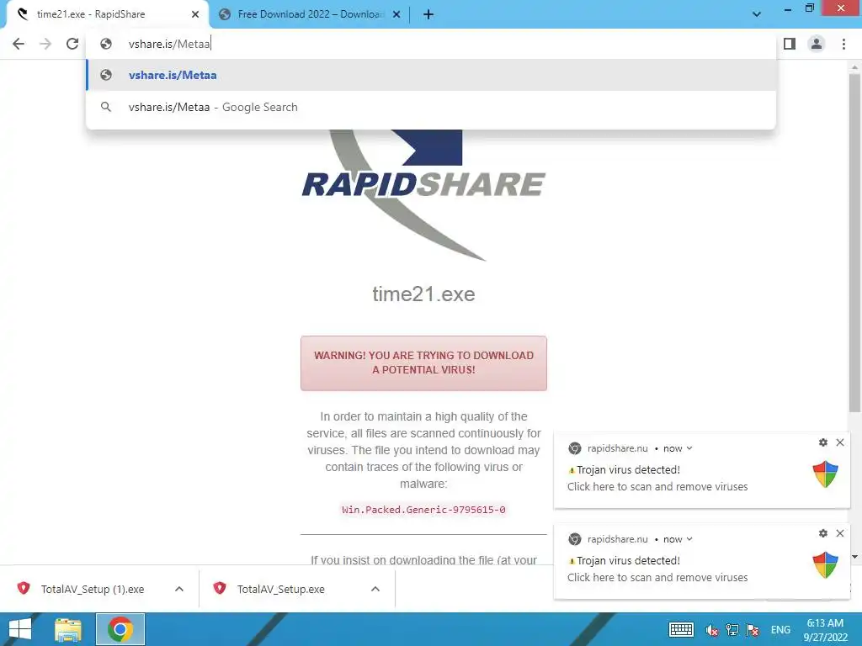The width and height of the screenshot is (862, 646).
Task: Click the globe icon in address bar
Action: [x=106, y=44]
